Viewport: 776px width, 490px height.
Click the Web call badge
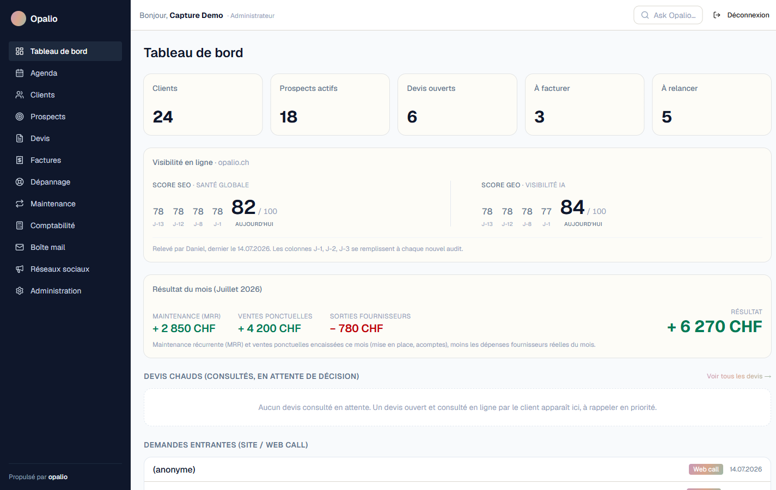coord(706,469)
